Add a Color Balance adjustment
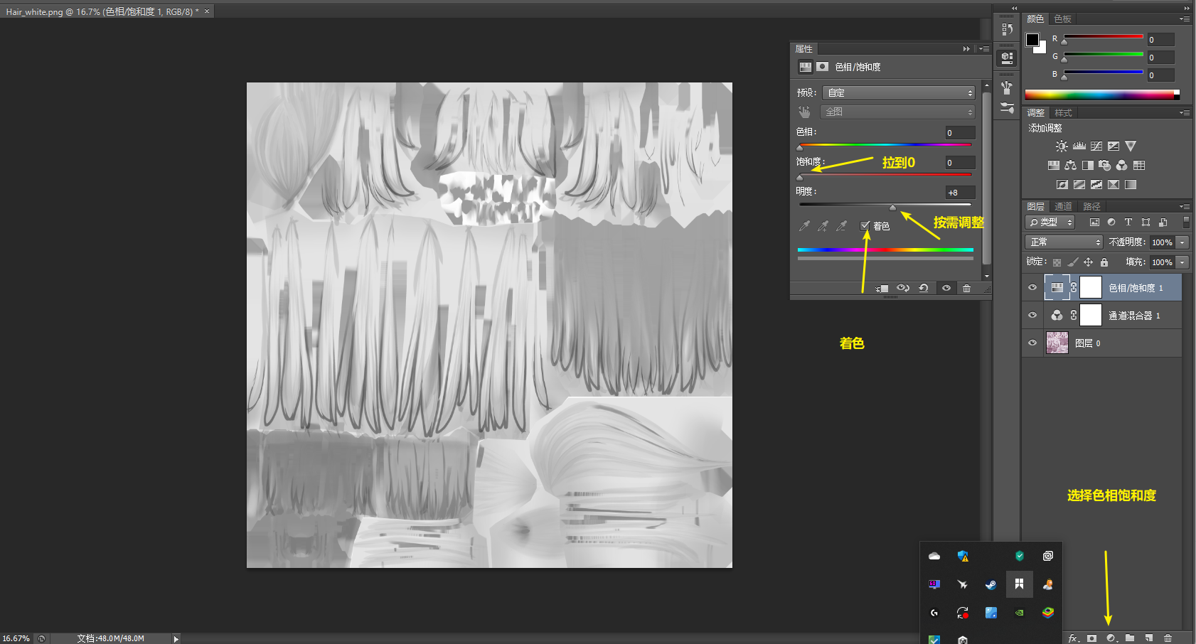The width and height of the screenshot is (1196, 644). click(1070, 166)
